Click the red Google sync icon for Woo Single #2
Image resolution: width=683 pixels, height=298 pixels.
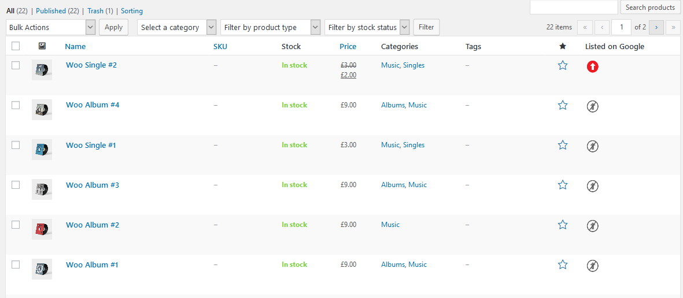(592, 66)
